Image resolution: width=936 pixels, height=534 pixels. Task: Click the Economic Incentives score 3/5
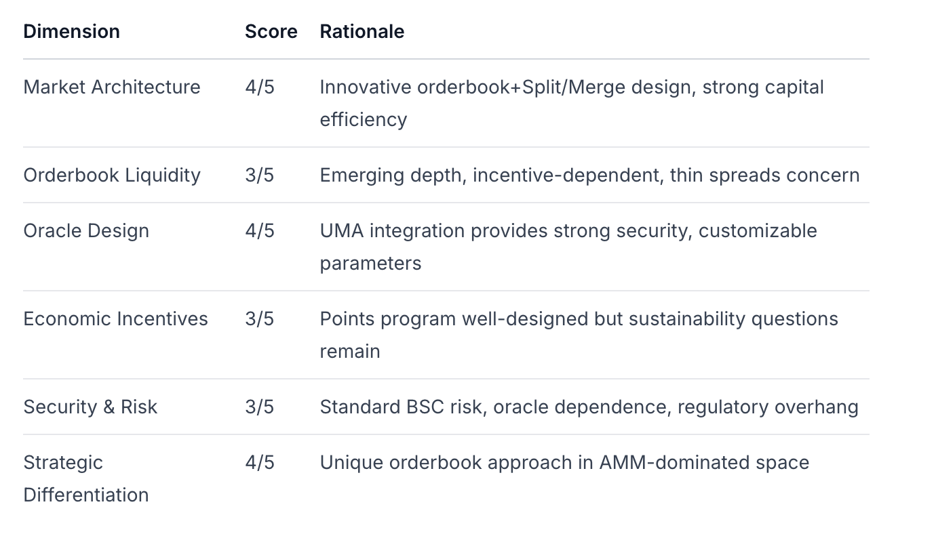pos(260,319)
